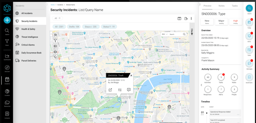
Task: Select Security Incidents menu item
Action: click(x=30, y=21)
